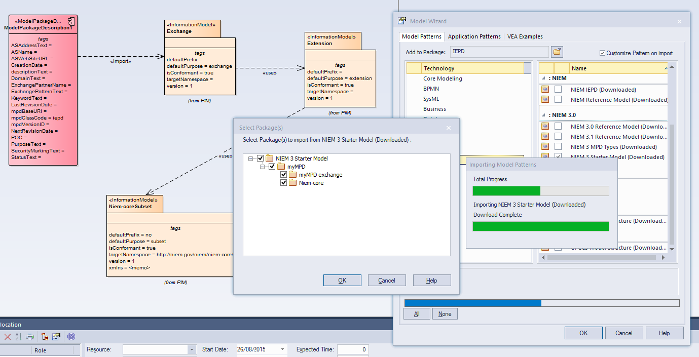This screenshot has width=699, height=357.
Task: Click the pattern icon beside NIEM IEPD (Downloaded)
Action: (x=545, y=90)
